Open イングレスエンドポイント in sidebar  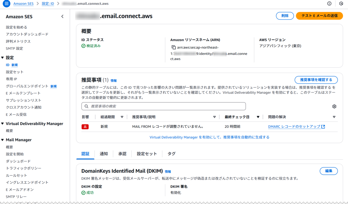coord(27,182)
